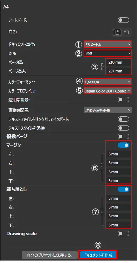Click the 裁ち落とし 左 field
The height and width of the screenshot is (263, 137).
[x=119, y=198]
